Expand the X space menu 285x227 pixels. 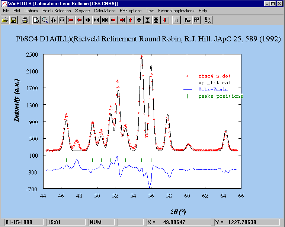tap(82, 11)
